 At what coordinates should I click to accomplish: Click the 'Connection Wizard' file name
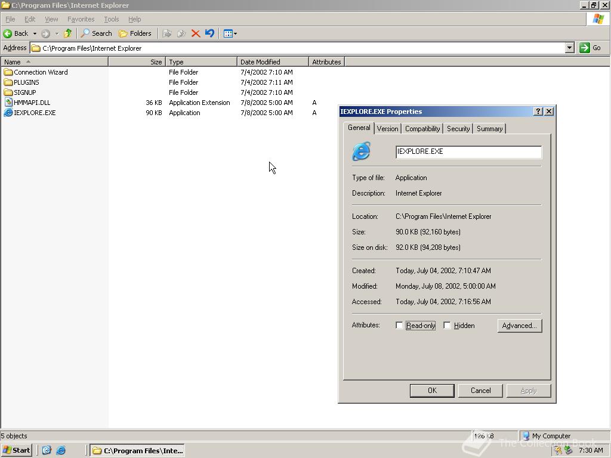pos(41,72)
